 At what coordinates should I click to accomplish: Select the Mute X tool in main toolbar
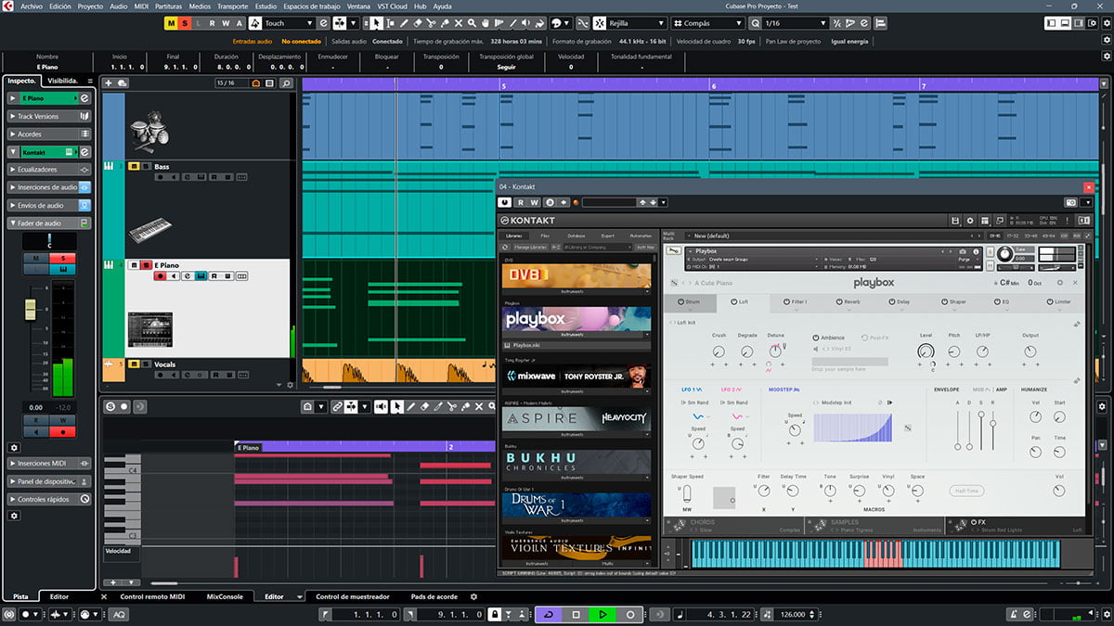[x=460, y=22]
